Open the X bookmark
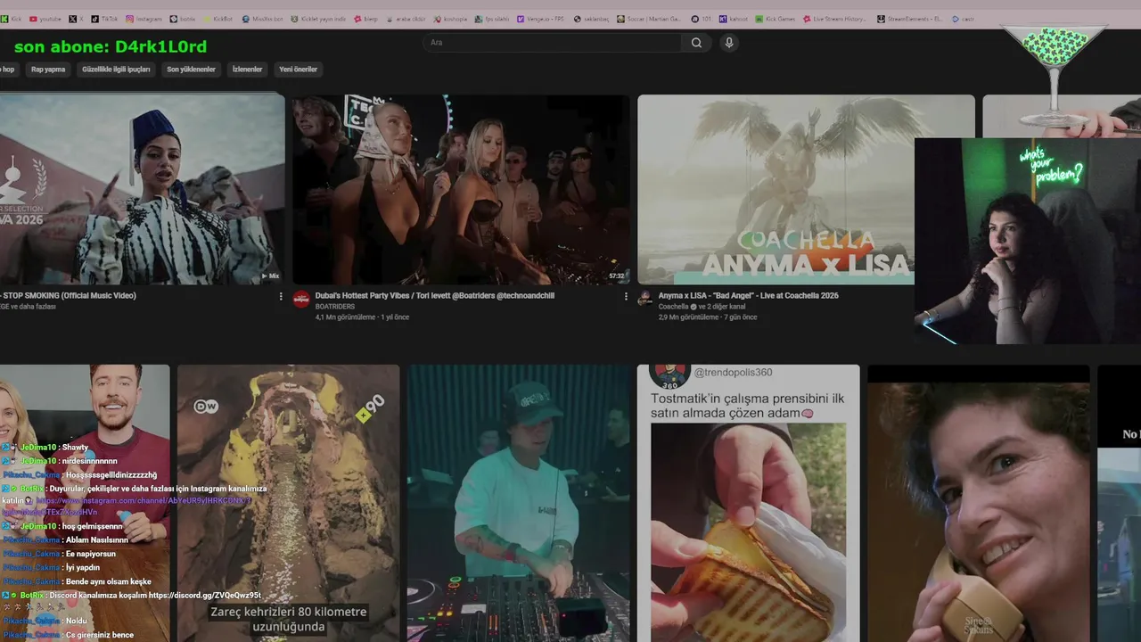The width and height of the screenshot is (1141, 642). click(77, 19)
